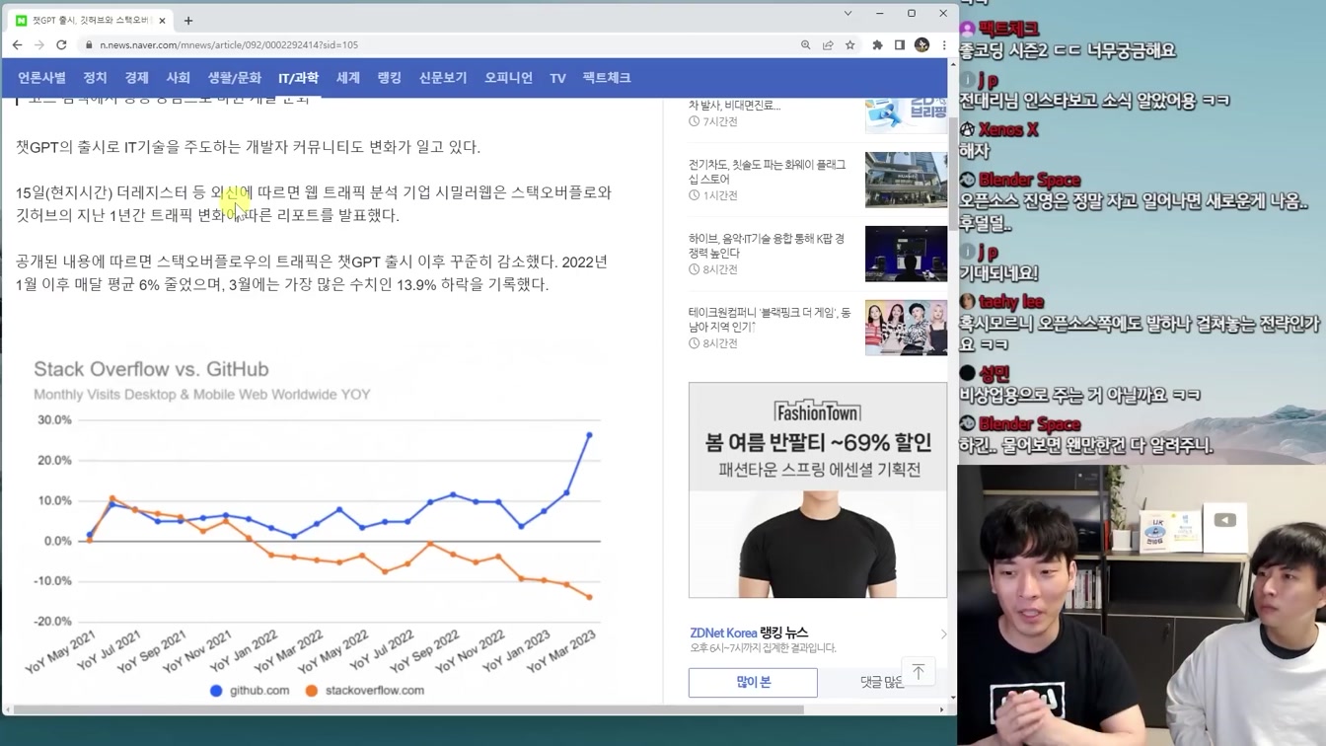Click the share page icon in address bar

(828, 45)
